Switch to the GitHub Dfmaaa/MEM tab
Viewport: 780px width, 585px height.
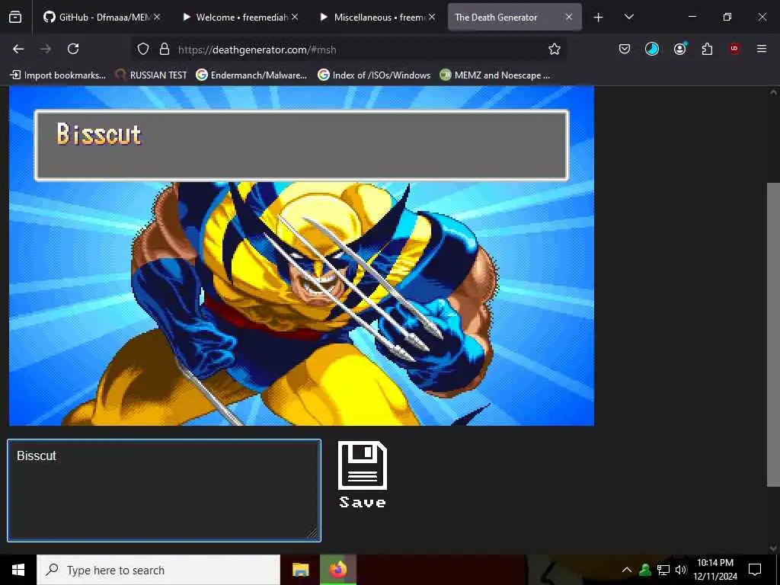point(101,18)
